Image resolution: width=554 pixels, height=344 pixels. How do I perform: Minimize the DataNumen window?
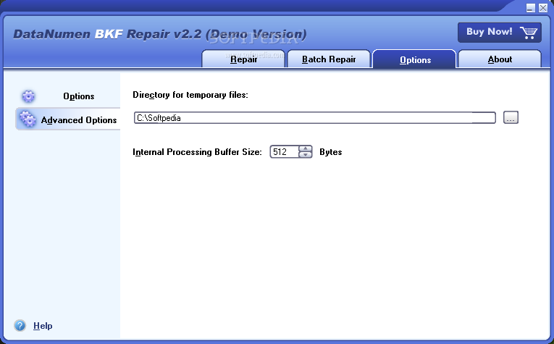point(530,8)
